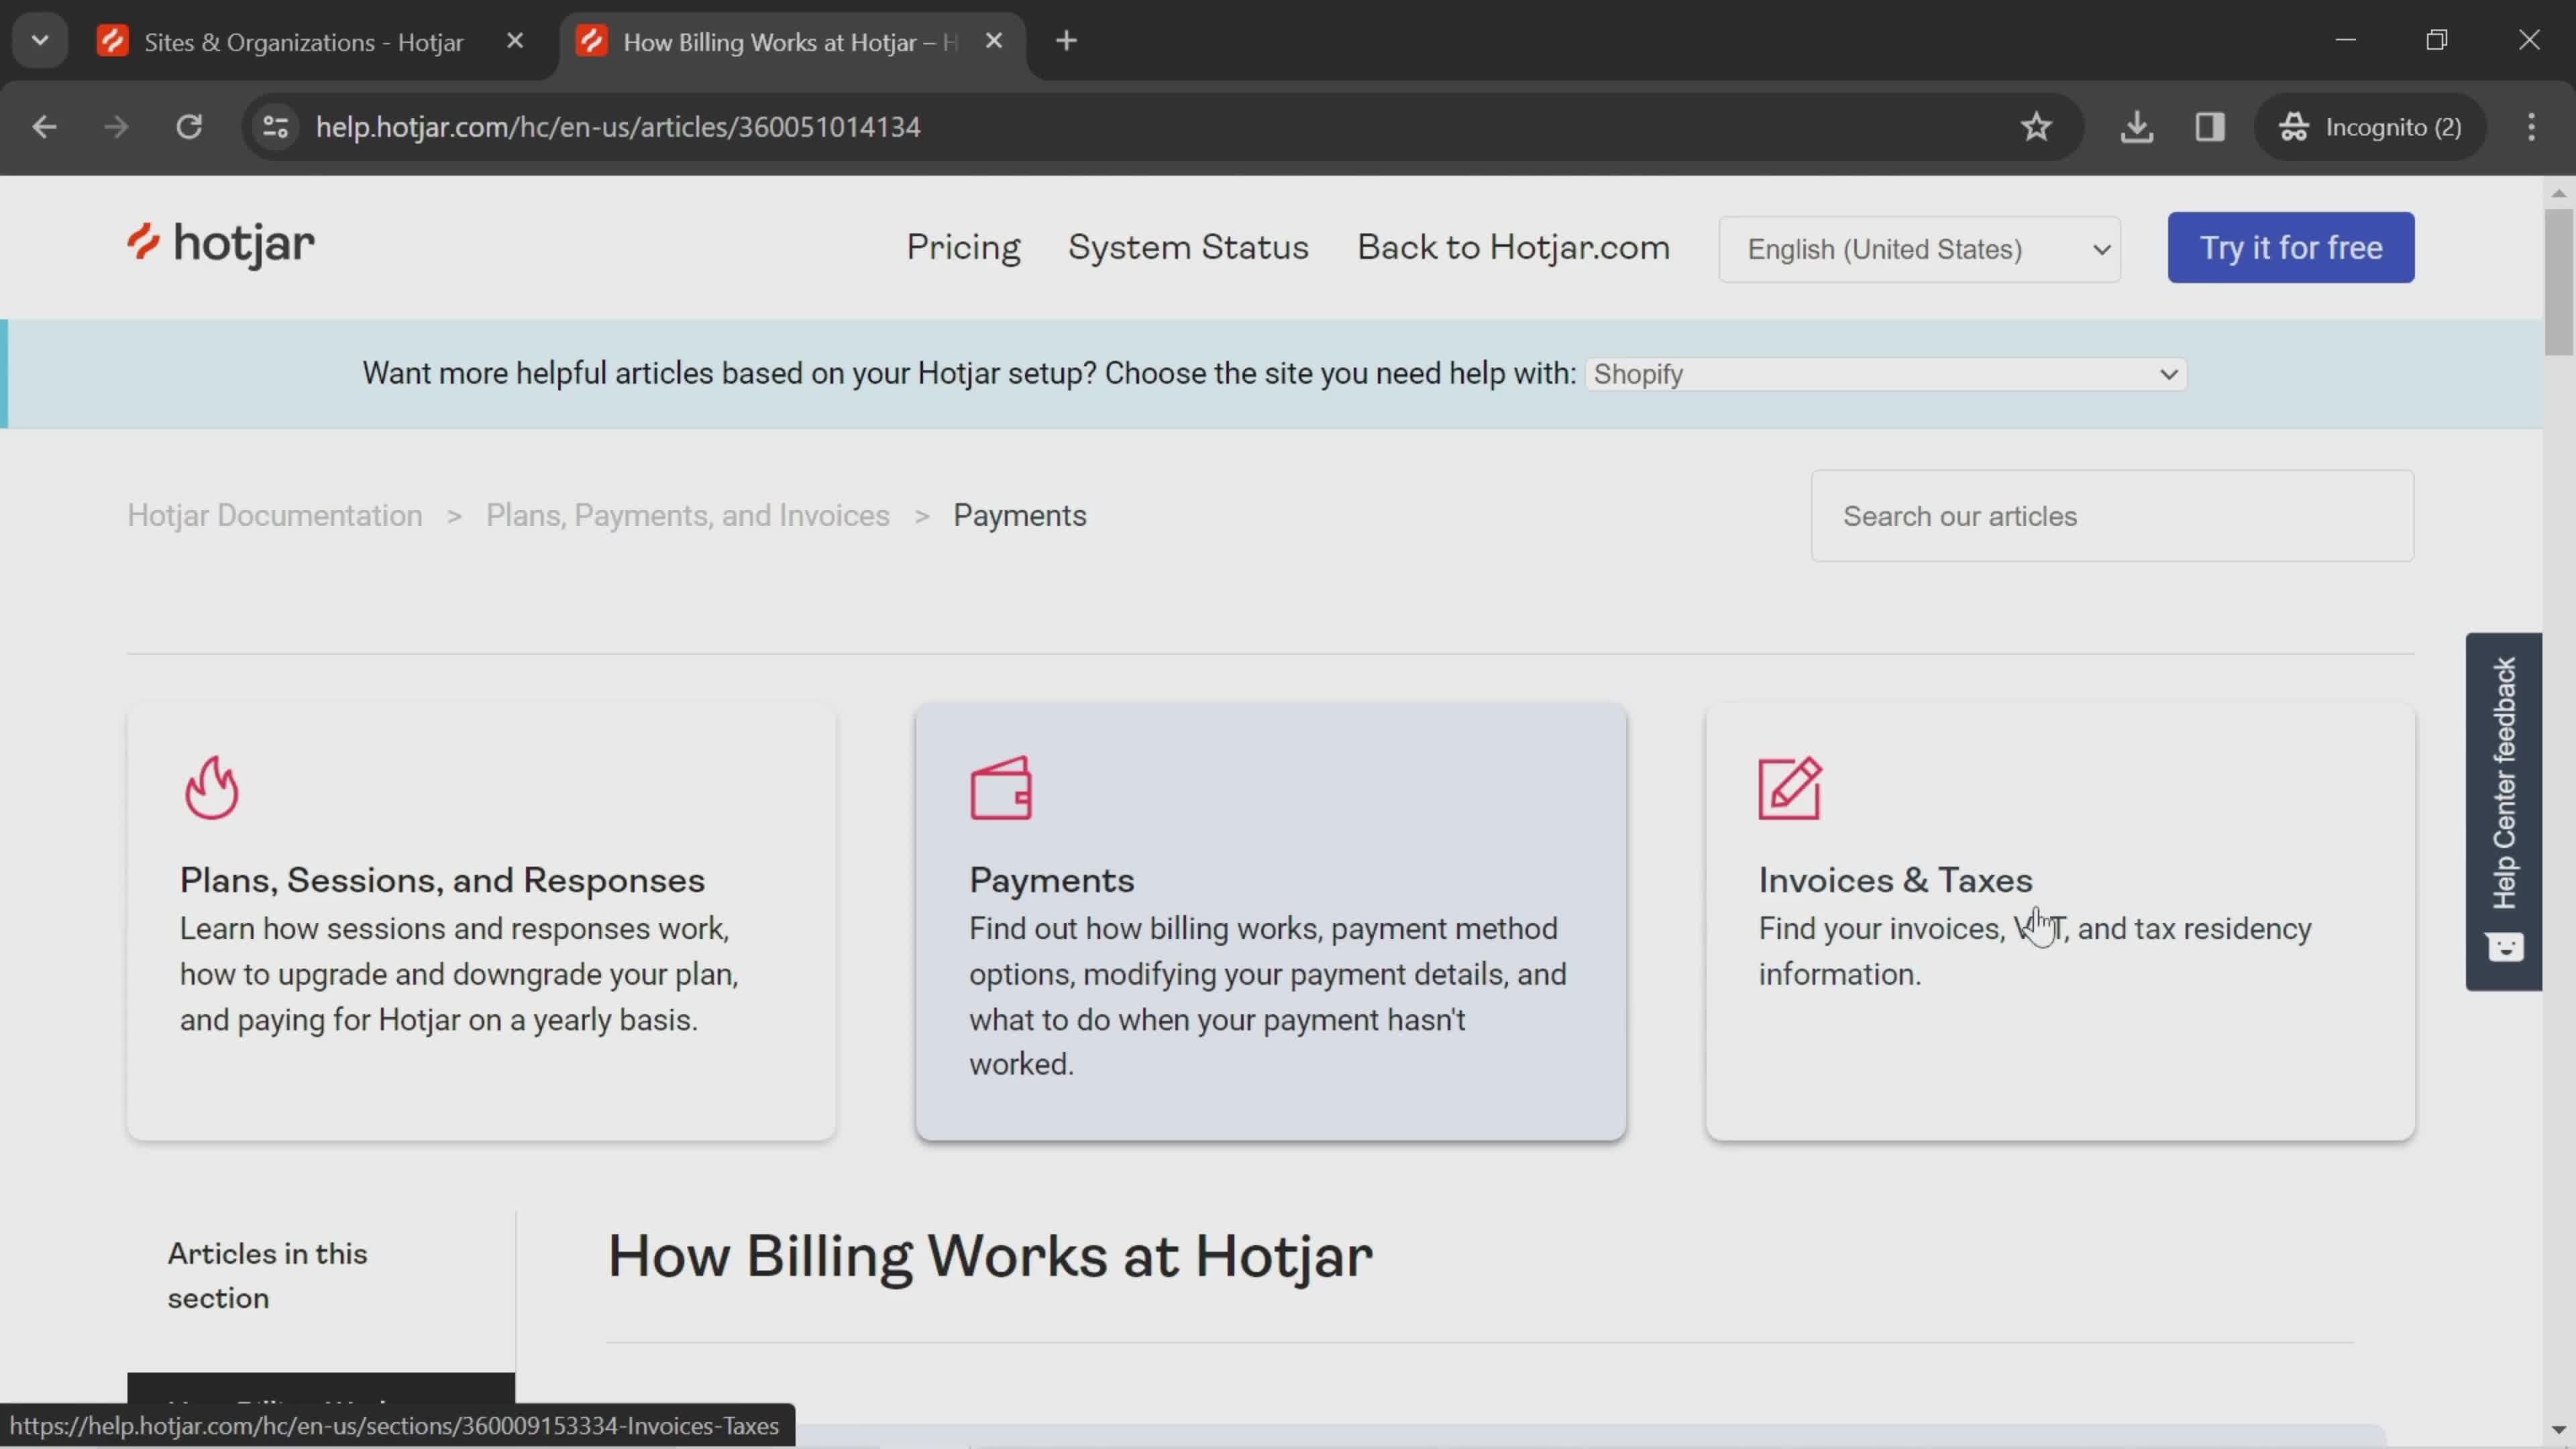Bookmark this page with the star icon
Image resolution: width=2576 pixels, height=1449 pixels.
coord(2036,127)
